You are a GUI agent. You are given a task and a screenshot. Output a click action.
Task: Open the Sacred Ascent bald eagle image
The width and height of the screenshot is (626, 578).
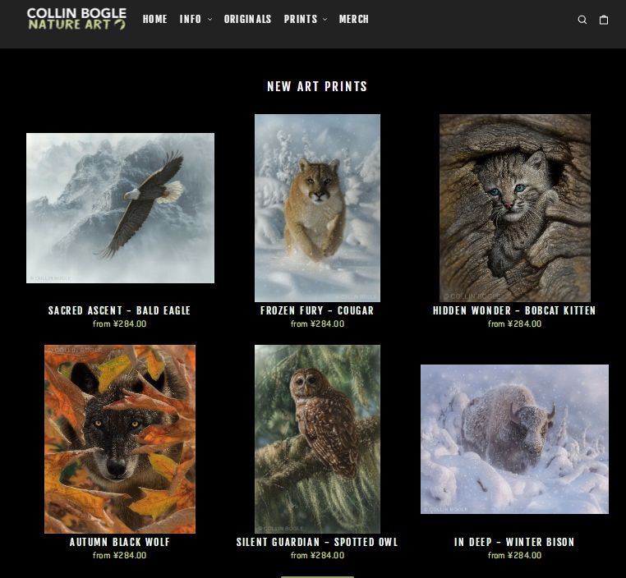pos(120,208)
